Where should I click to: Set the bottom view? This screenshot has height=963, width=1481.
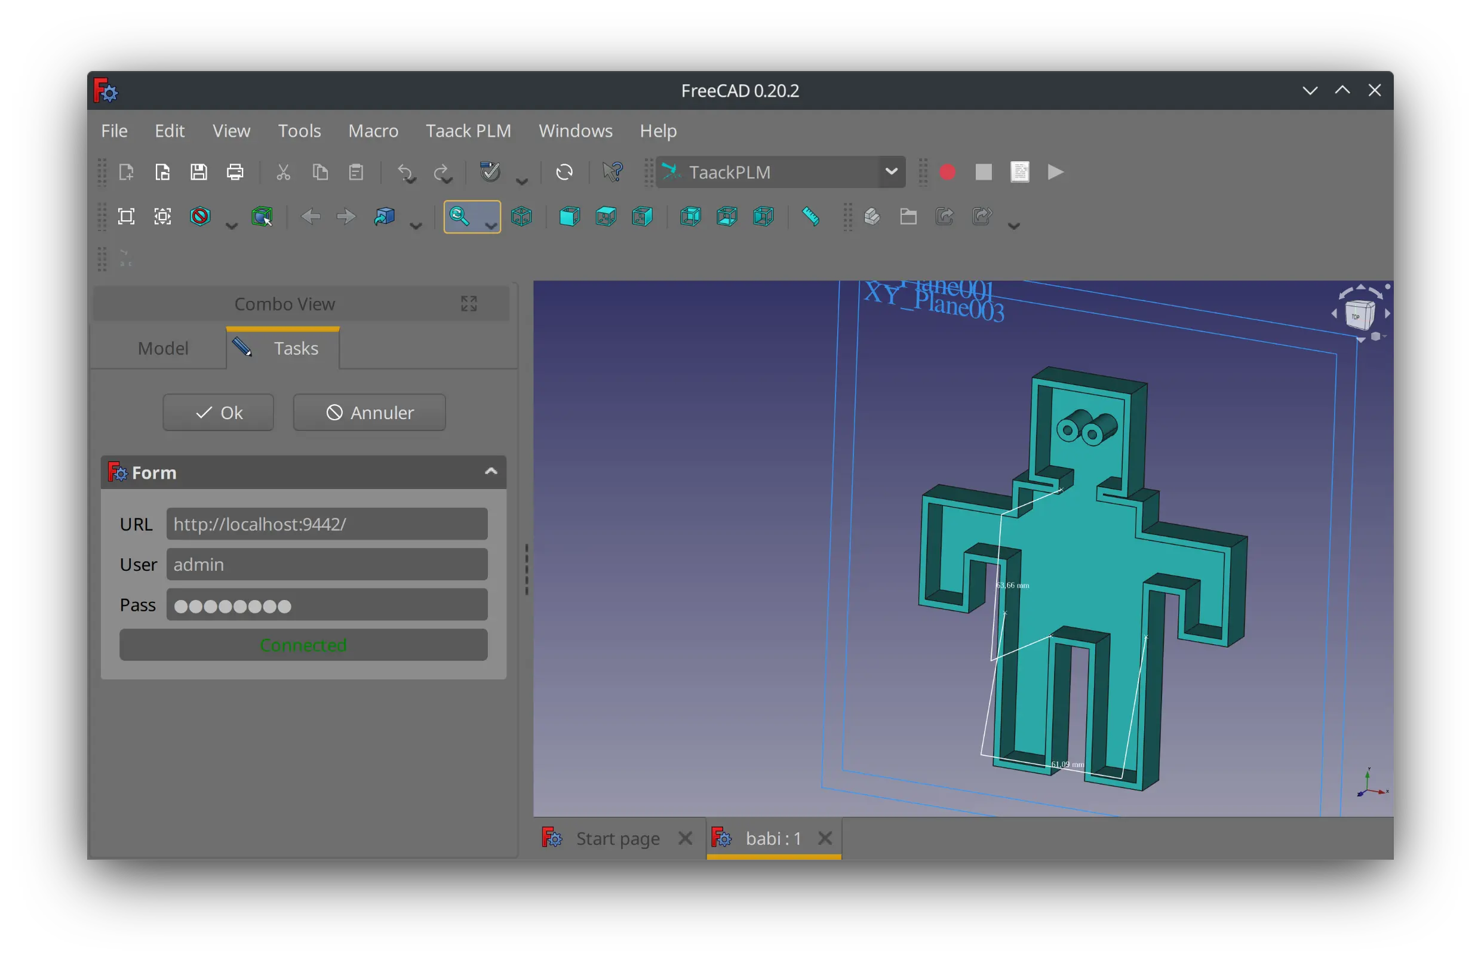(x=727, y=217)
